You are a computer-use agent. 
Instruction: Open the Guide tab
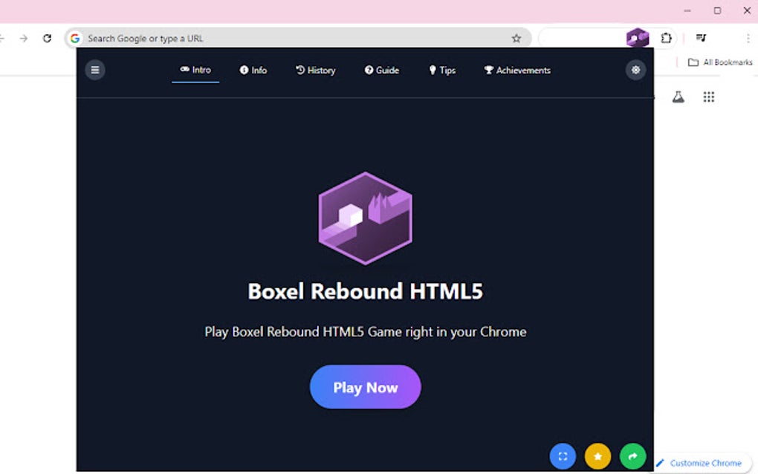[x=382, y=70]
